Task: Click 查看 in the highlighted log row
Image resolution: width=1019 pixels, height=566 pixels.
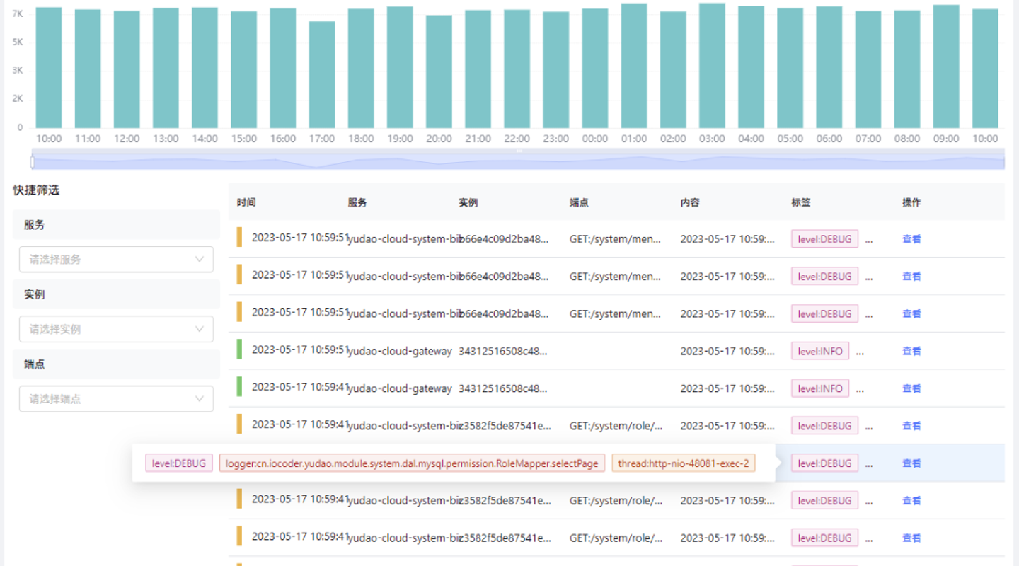Action: click(911, 463)
